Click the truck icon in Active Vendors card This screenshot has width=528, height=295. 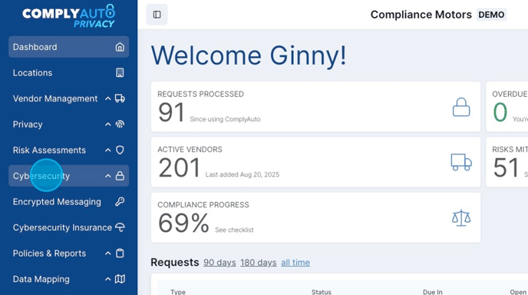[x=461, y=162]
